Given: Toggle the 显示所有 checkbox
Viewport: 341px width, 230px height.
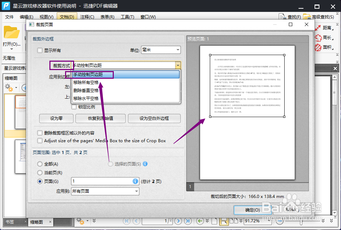Looking at the screenshot, I should pos(40,50).
